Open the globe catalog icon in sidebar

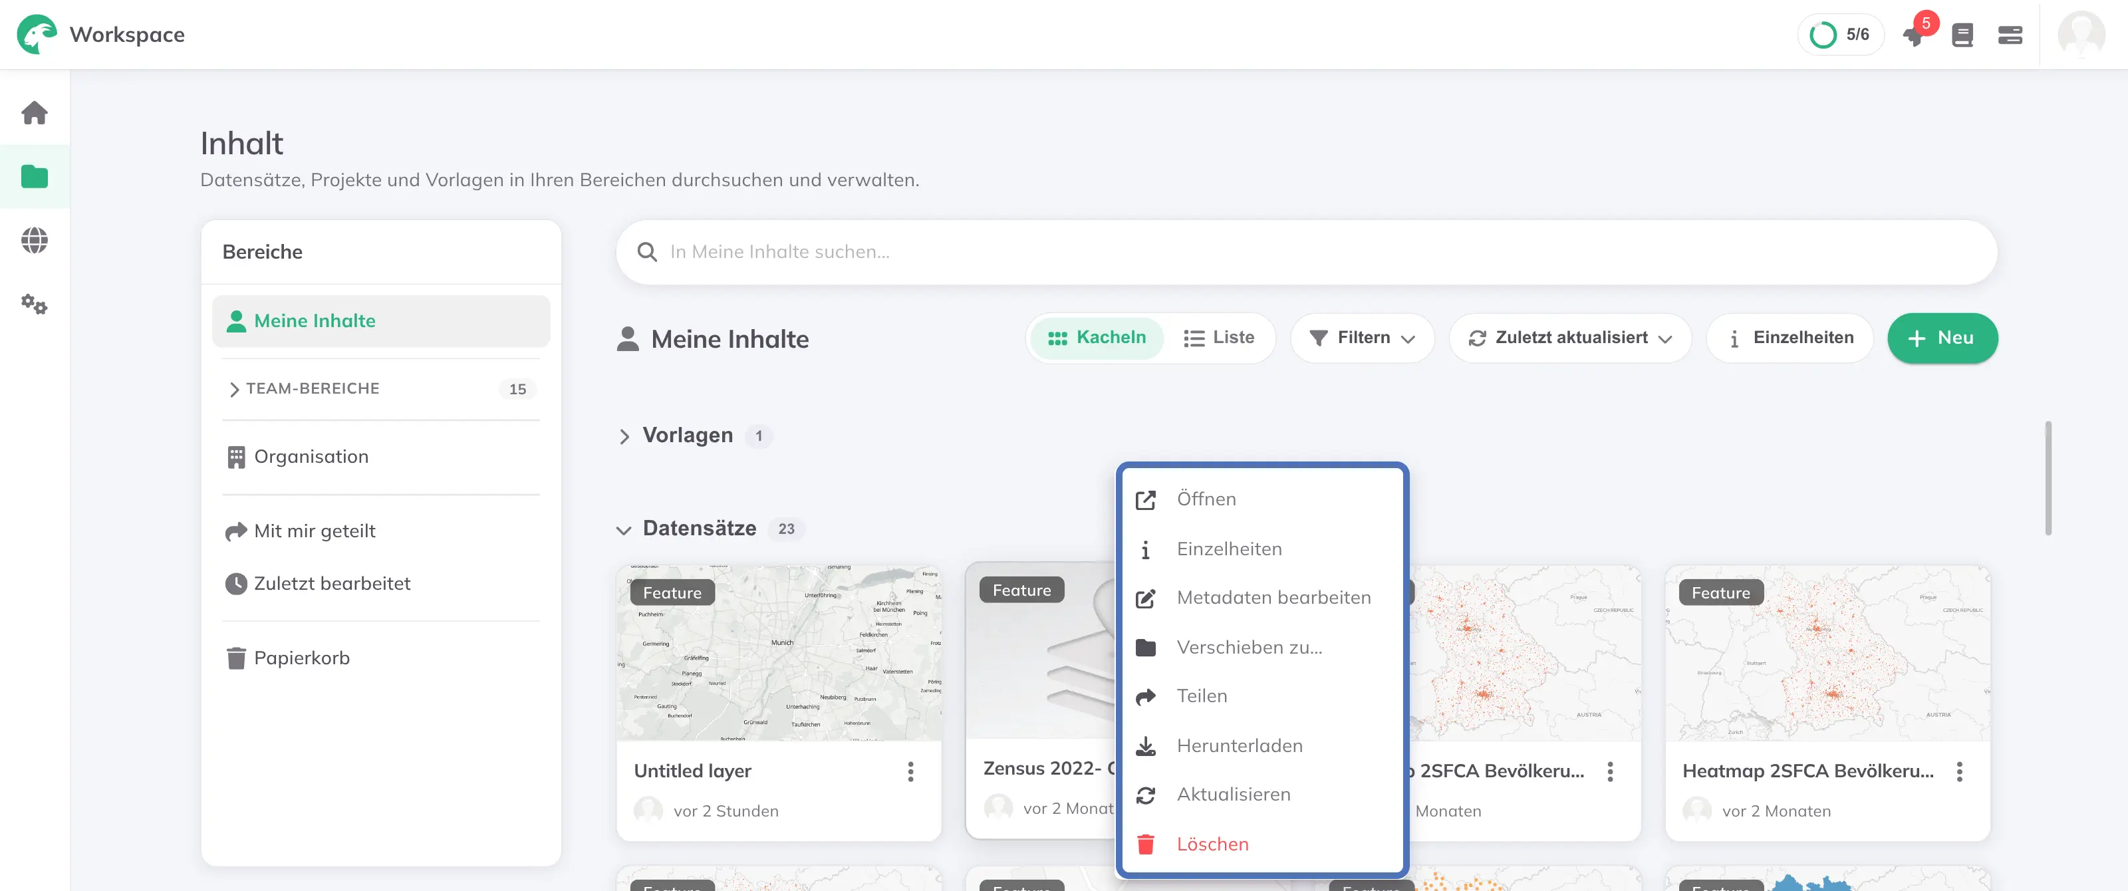click(35, 240)
